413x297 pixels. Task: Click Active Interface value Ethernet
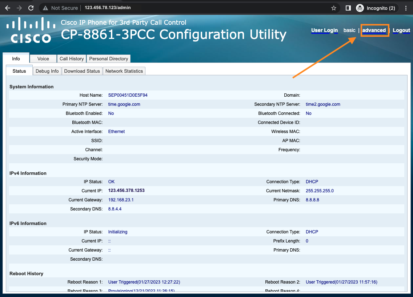point(116,131)
